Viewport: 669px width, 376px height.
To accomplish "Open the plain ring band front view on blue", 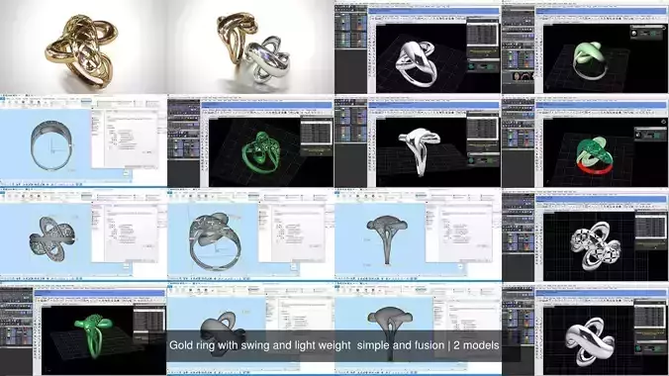I will [83, 141].
